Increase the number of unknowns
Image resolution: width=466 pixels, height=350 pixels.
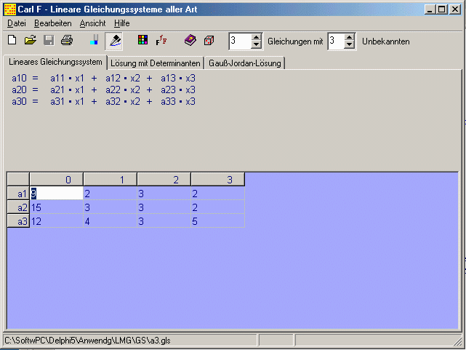coord(349,37)
